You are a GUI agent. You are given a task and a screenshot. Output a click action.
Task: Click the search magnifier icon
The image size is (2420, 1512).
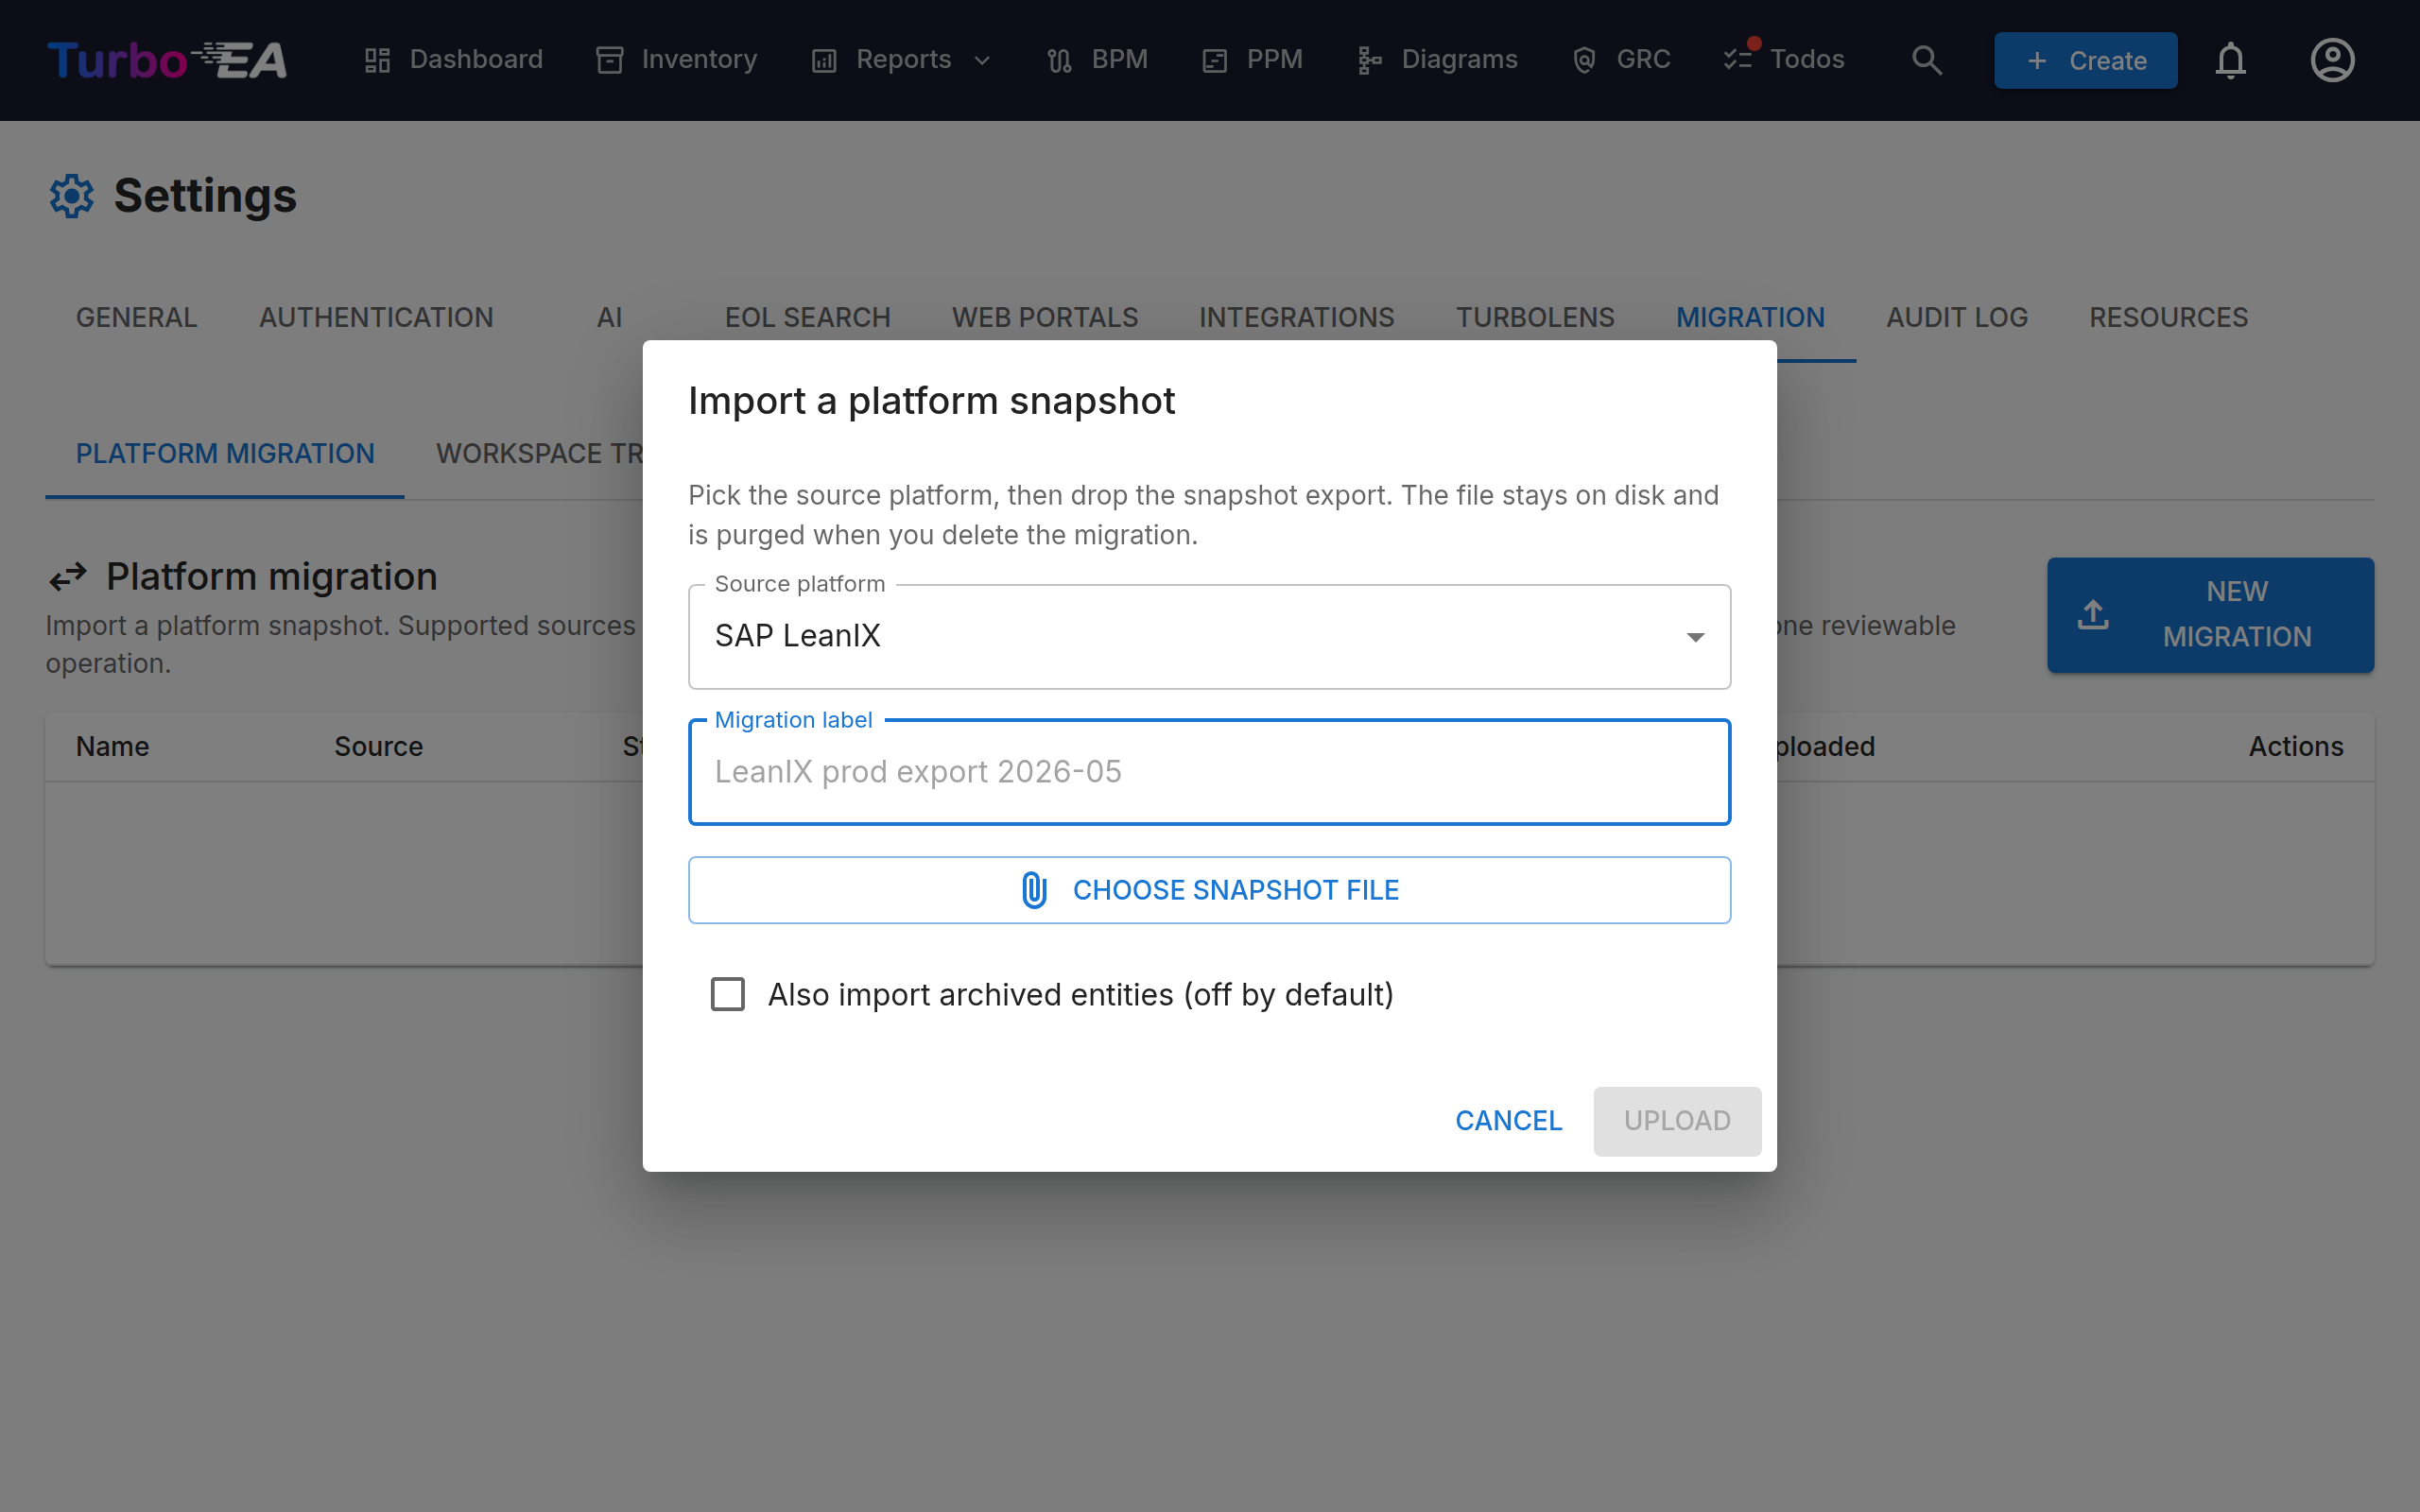coord(1926,60)
